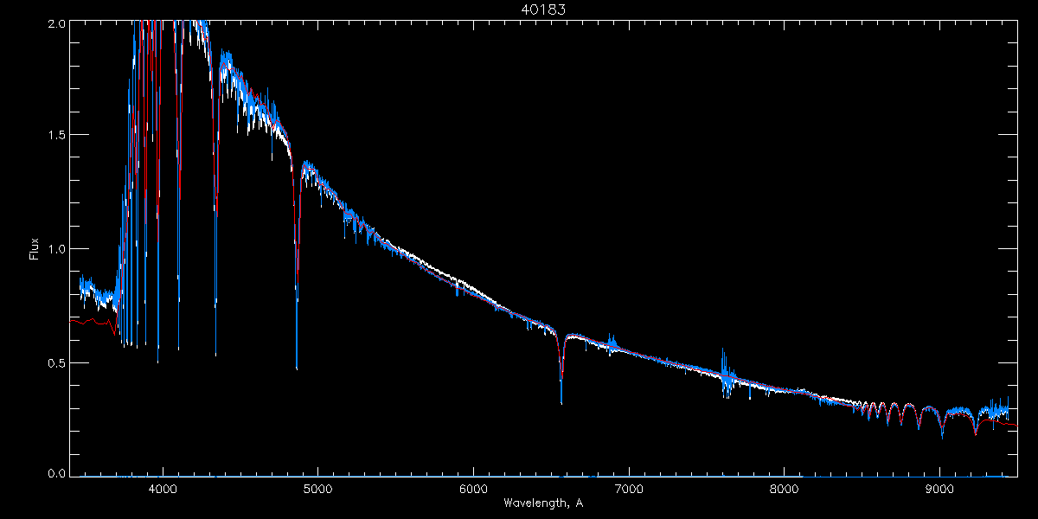This screenshot has height=519, width=1038.
Task: Click the 6000 wavelength tick label
Action: click(x=473, y=488)
